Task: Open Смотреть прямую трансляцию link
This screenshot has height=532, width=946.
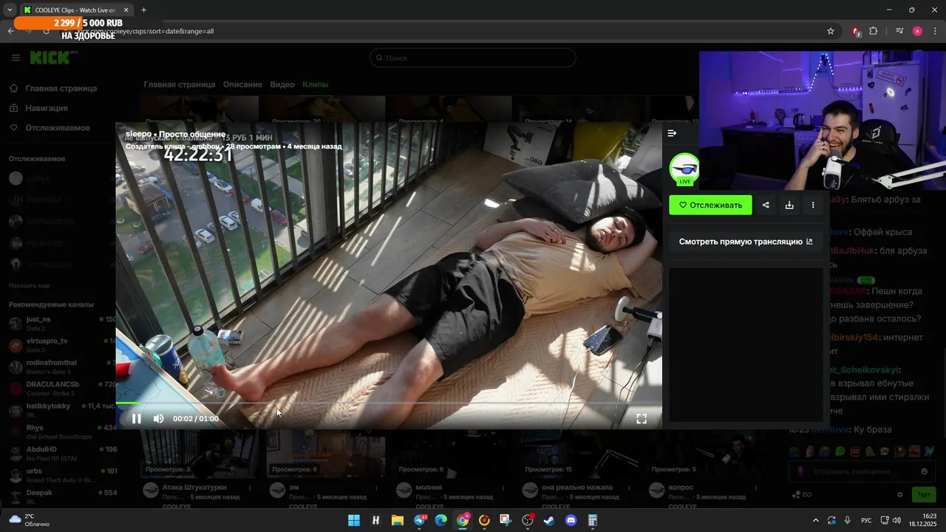Action: (x=746, y=242)
